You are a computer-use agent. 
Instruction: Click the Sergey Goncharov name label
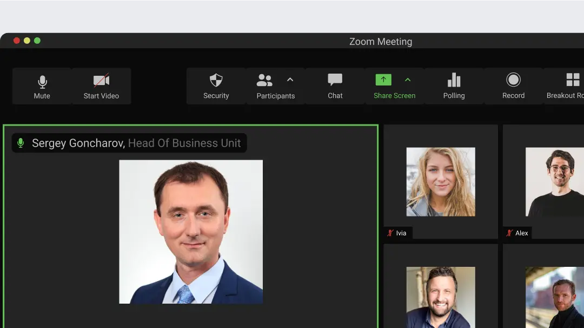pyautogui.click(x=78, y=143)
